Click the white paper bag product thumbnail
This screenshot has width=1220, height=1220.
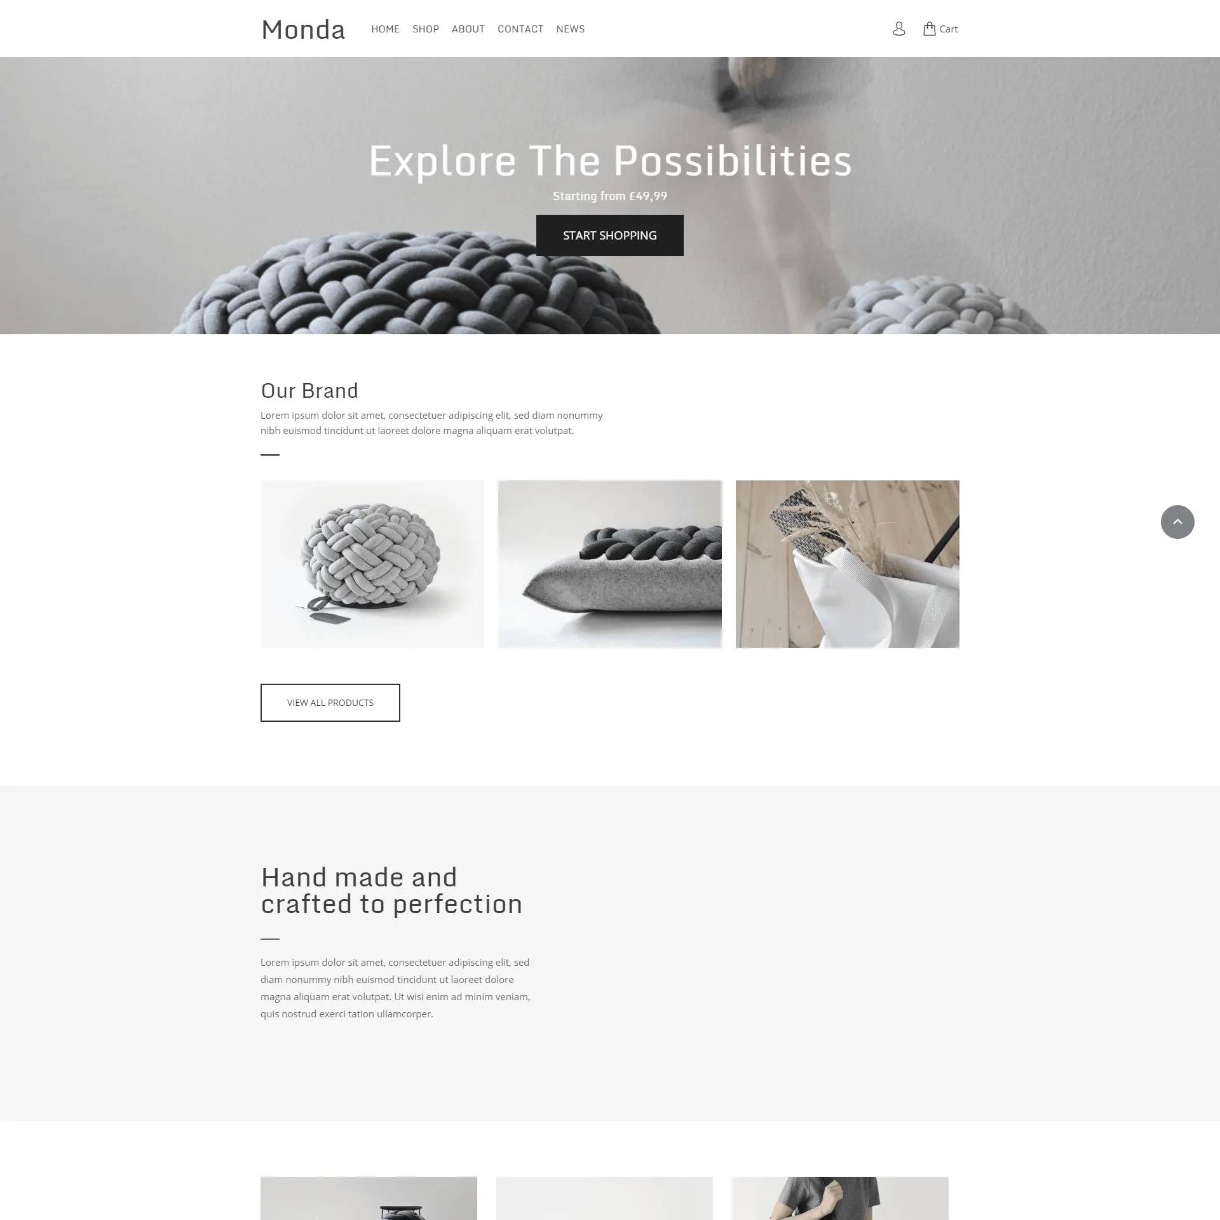click(x=847, y=563)
